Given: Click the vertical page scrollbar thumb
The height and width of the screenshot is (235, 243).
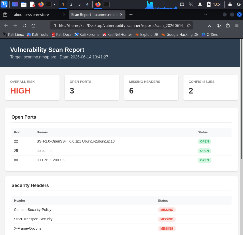Looking at the screenshot, I should [241, 99].
